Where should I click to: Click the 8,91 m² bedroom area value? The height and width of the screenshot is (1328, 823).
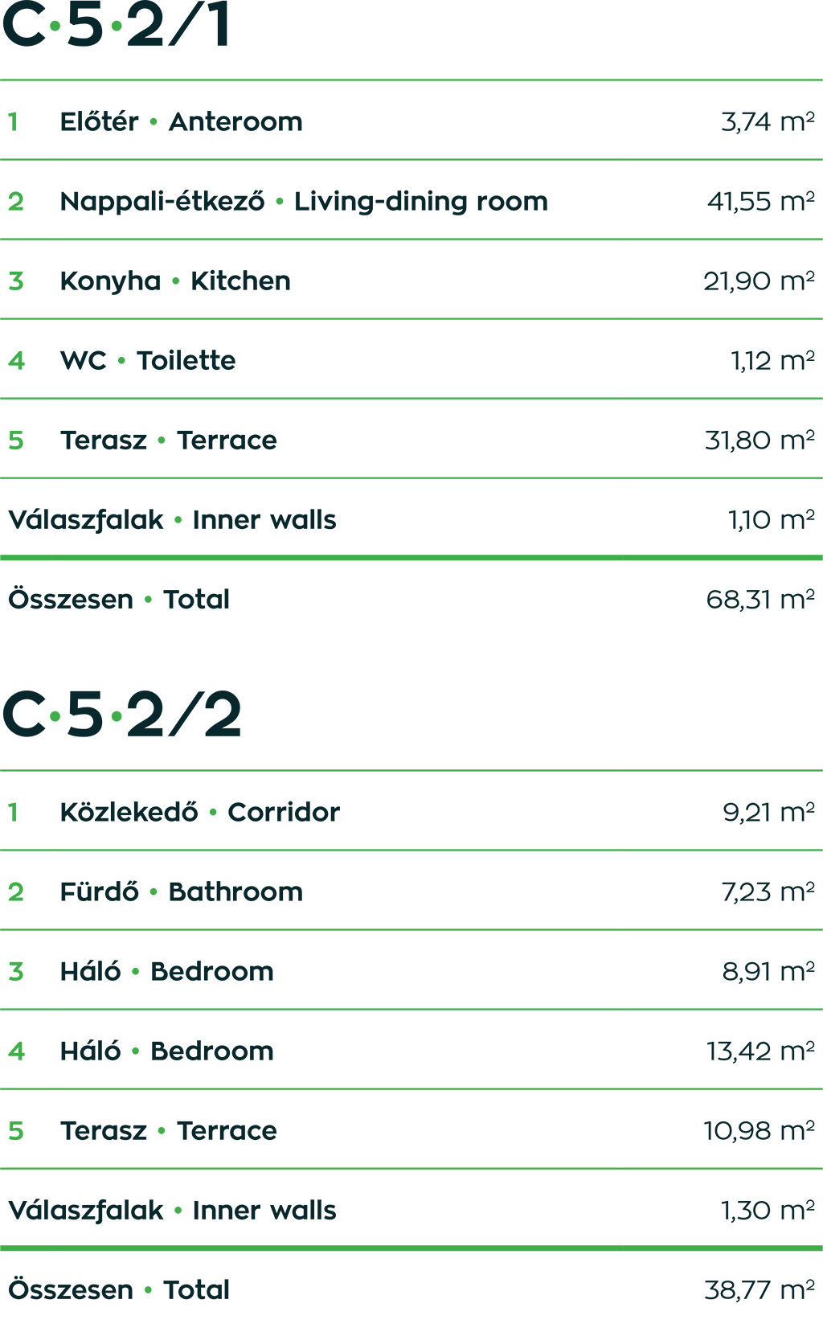768,972
